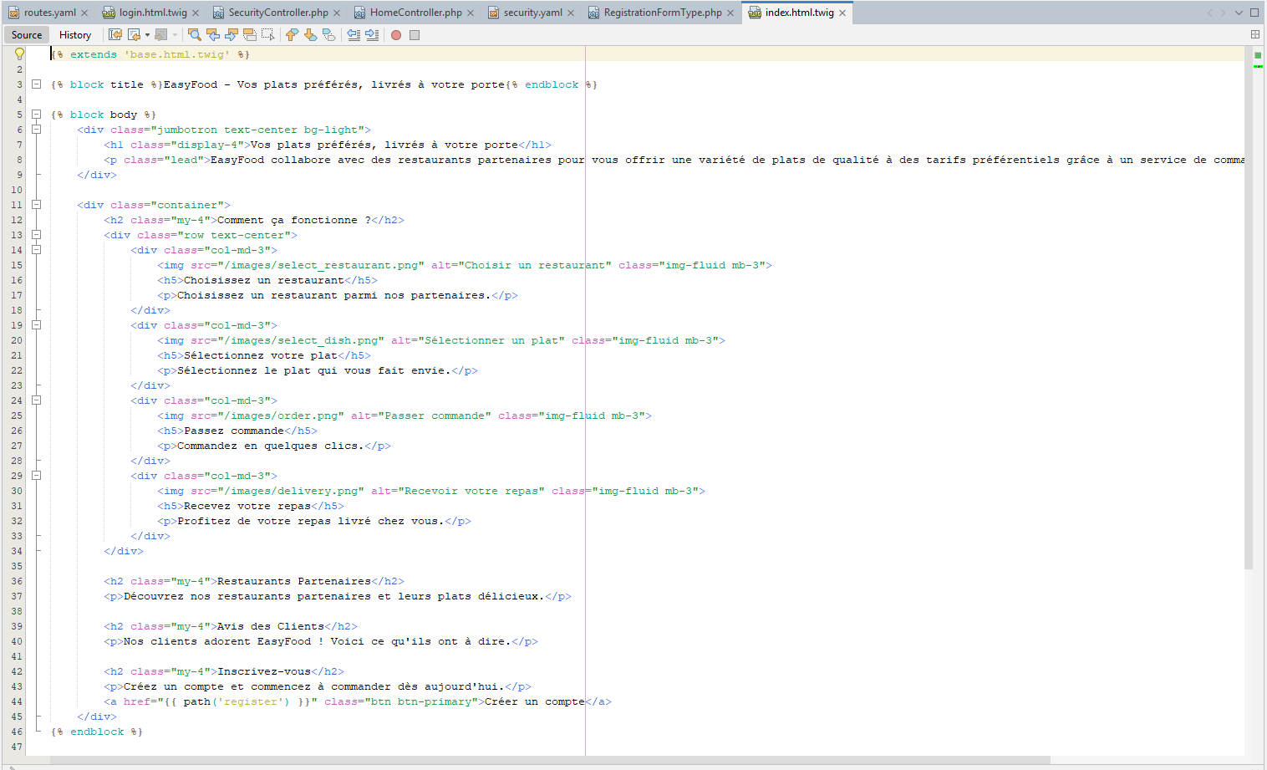Screen dimensions: 1267x770
Task: Show opened documents list dropdown
Action: click(1239, 13)
